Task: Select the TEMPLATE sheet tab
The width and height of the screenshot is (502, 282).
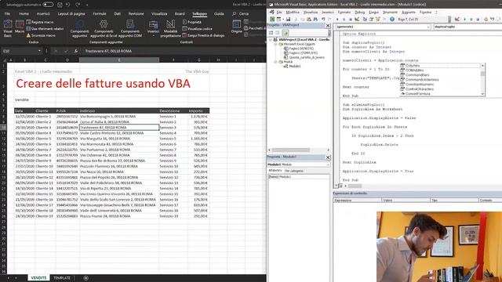Action: [62, 278]
